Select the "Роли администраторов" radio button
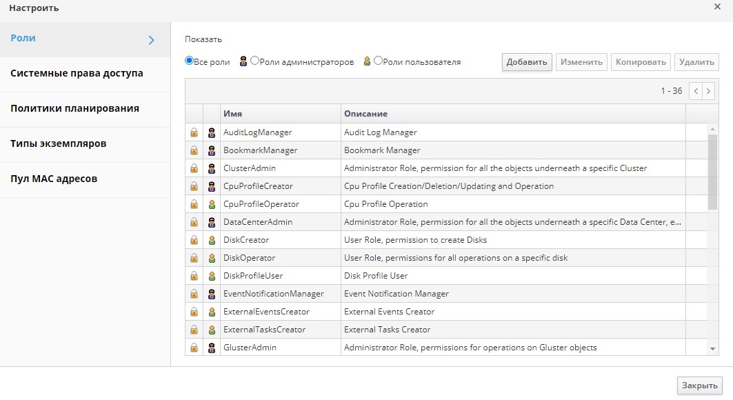733x400 pixels. (x=255, y=61)
